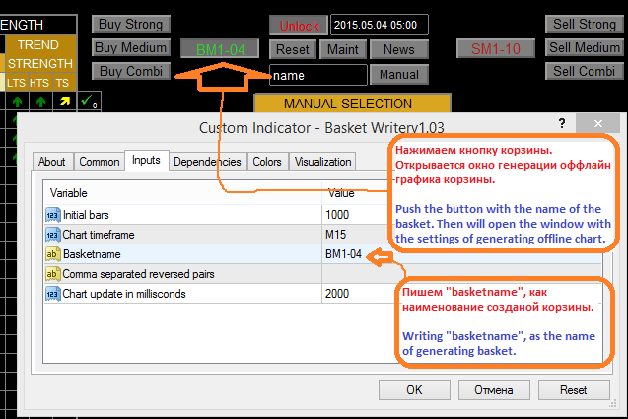The width and height of the screenshot is (628, 419).
Task: Switch to the Common tab
Action: click(99, 162)
